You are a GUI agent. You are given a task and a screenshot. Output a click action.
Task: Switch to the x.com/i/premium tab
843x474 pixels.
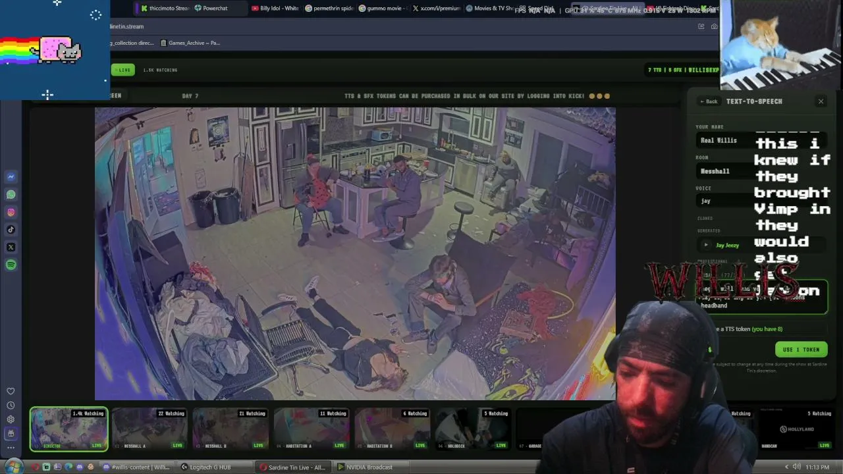tap(437, 9)
